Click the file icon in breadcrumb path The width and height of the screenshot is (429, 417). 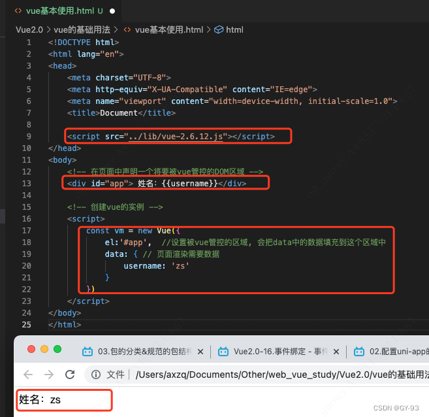pos(127,29)
